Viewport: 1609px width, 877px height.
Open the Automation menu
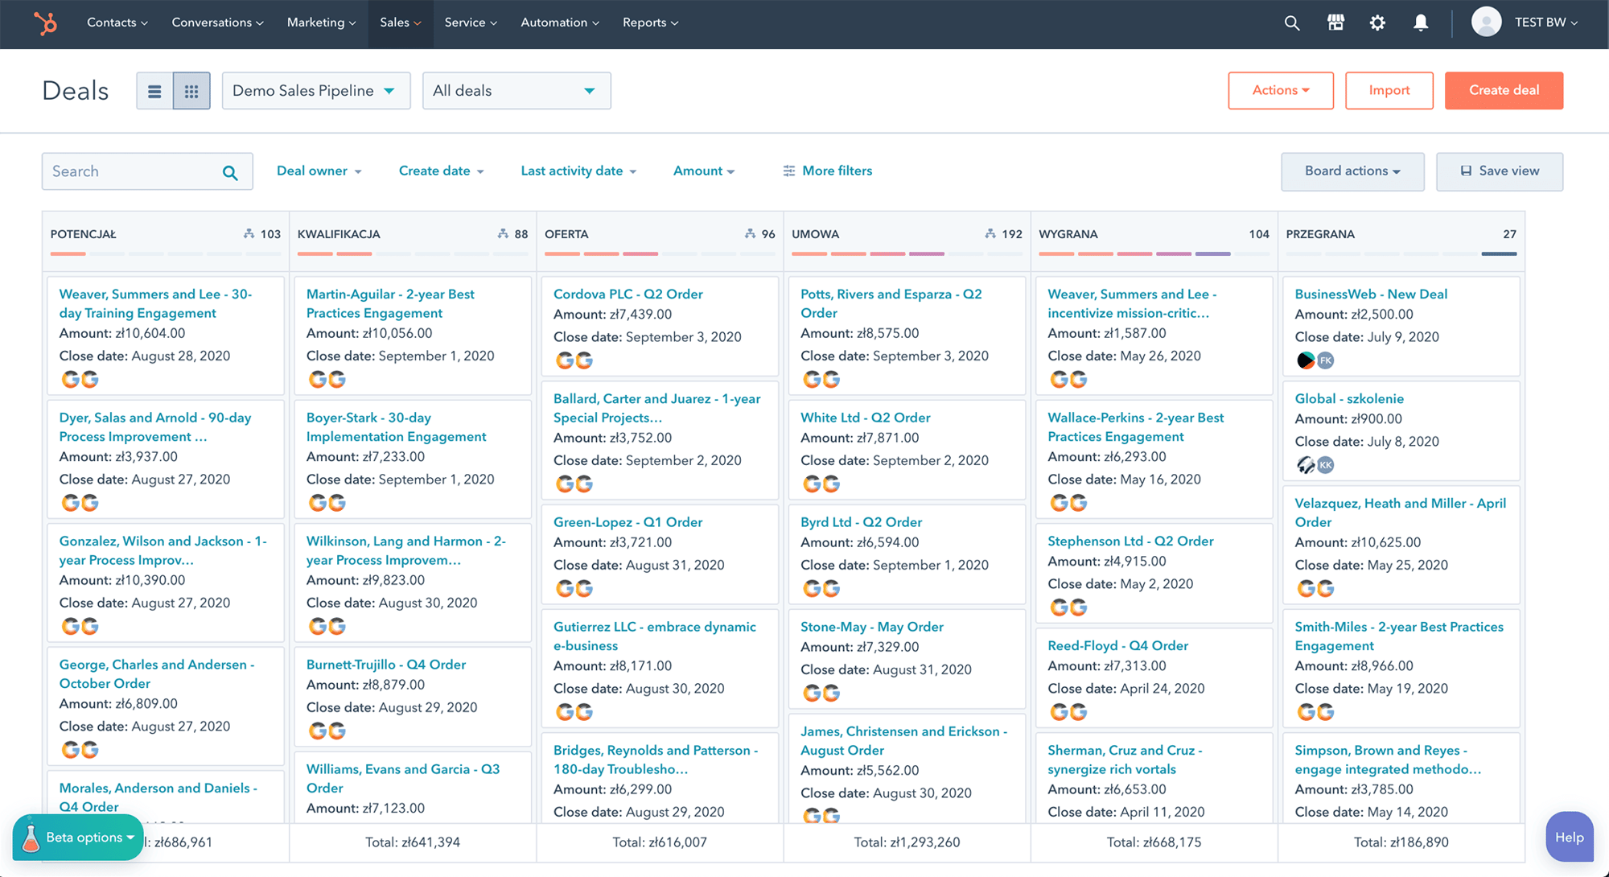pos(560,23)
